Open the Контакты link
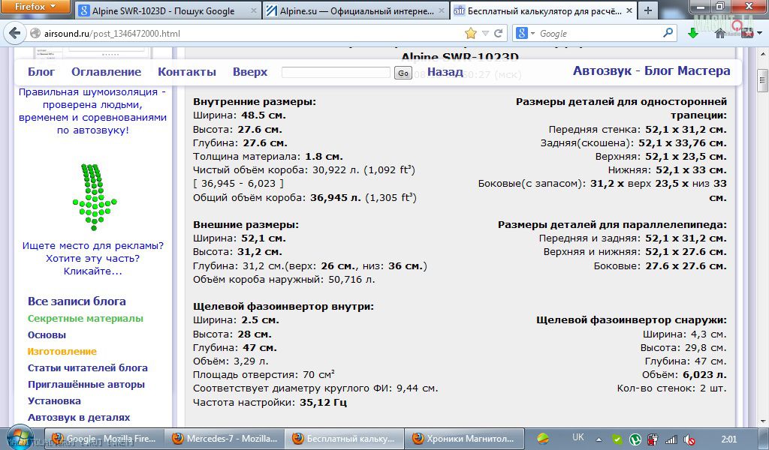Screen dimensions: 769x450 tap(187, 72)
